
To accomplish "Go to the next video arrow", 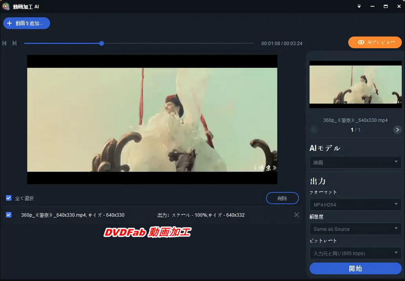I will pyautogui.click(x=397, y=130).
